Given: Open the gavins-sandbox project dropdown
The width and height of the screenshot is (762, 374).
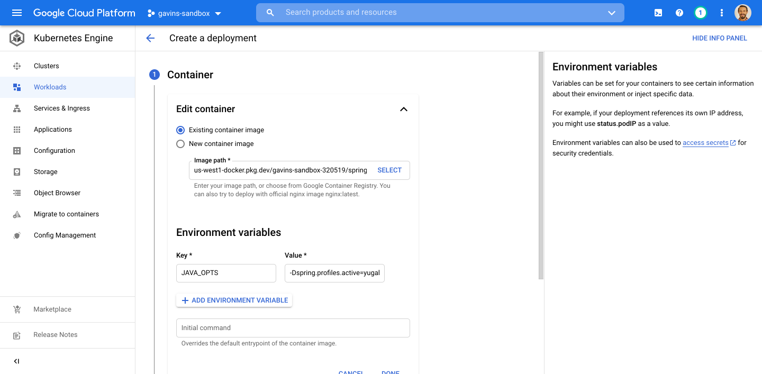Looking at the screenshot, I should click(185, 13).
